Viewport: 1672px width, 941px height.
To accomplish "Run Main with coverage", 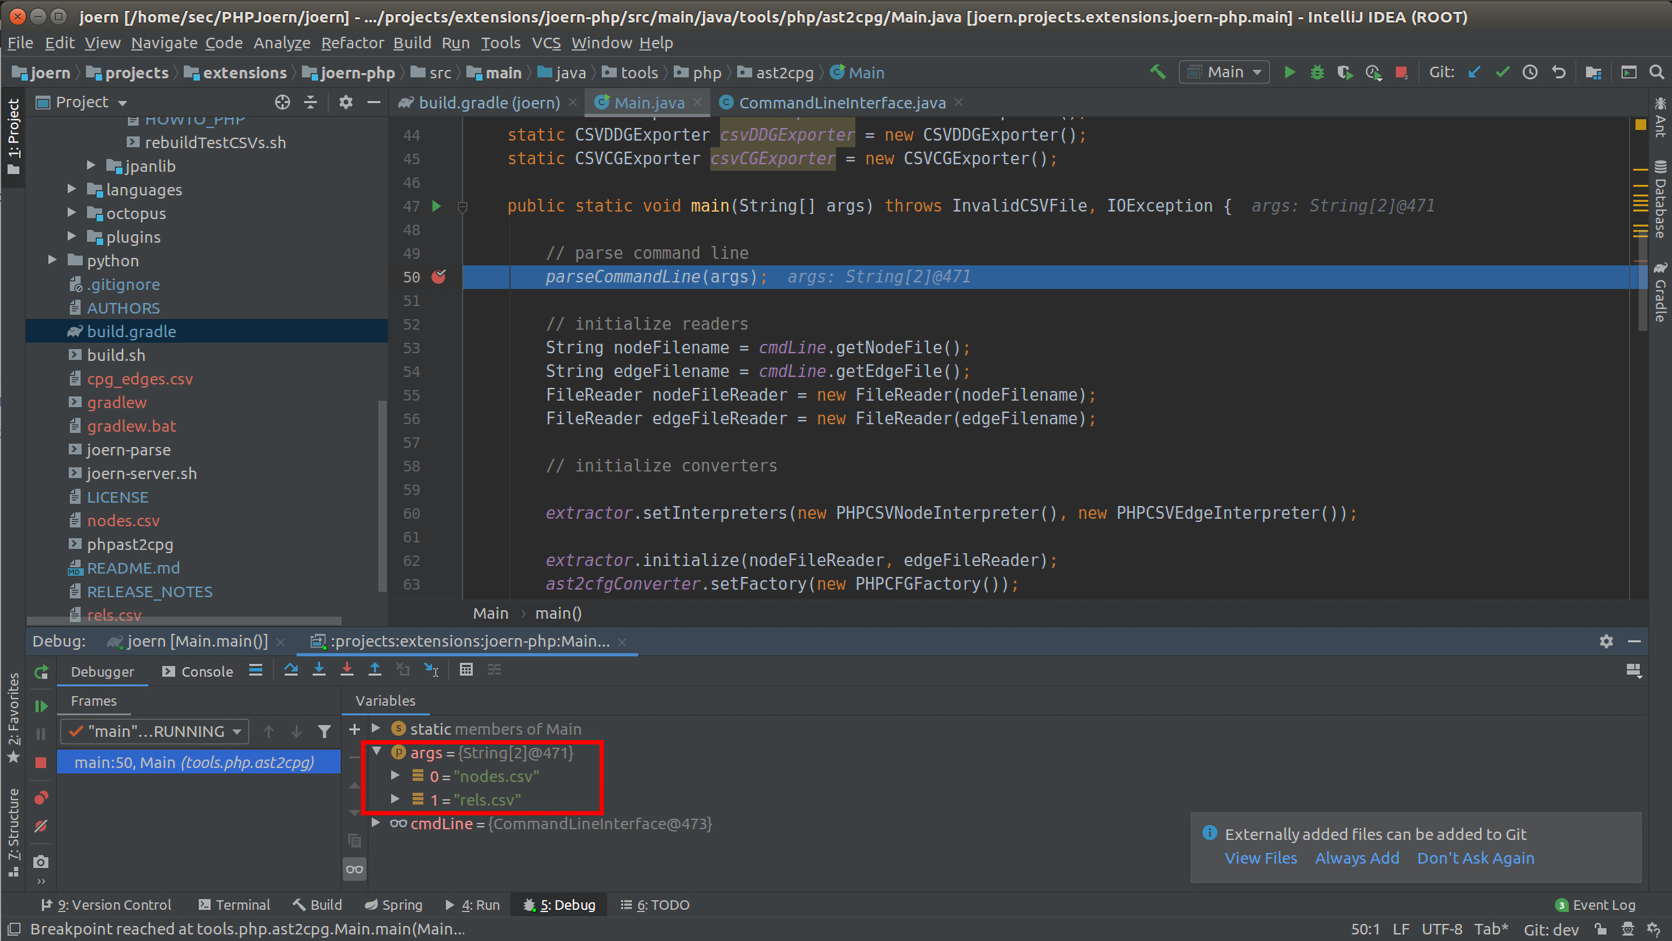I will point(1345,72).
